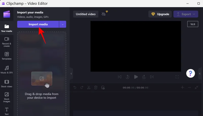Minimize the Clipchamp window
203x116 pixels.
pos(188,4)
